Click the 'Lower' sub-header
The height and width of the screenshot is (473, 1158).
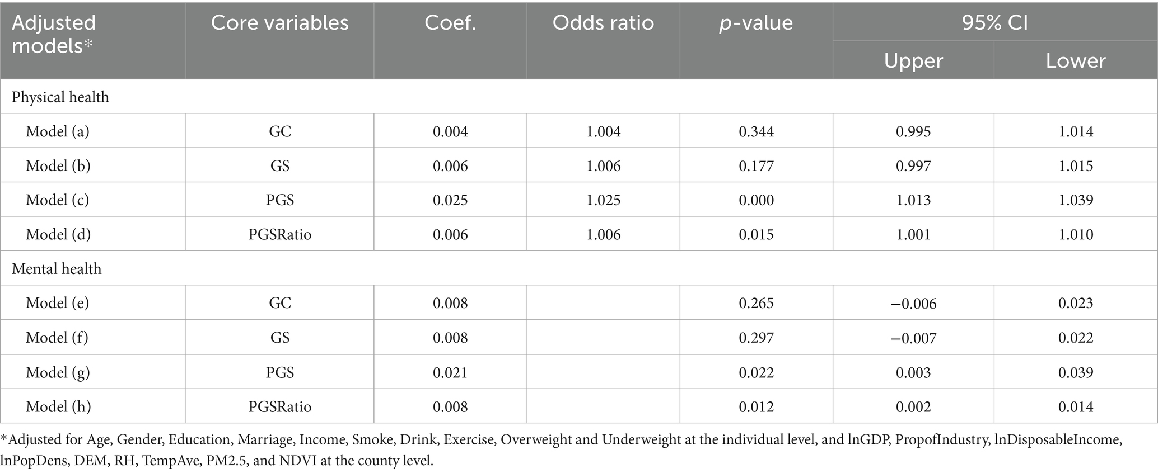[1076, 60]
